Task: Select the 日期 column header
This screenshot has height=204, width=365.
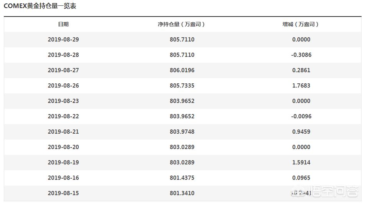Action: coord(63,24)
